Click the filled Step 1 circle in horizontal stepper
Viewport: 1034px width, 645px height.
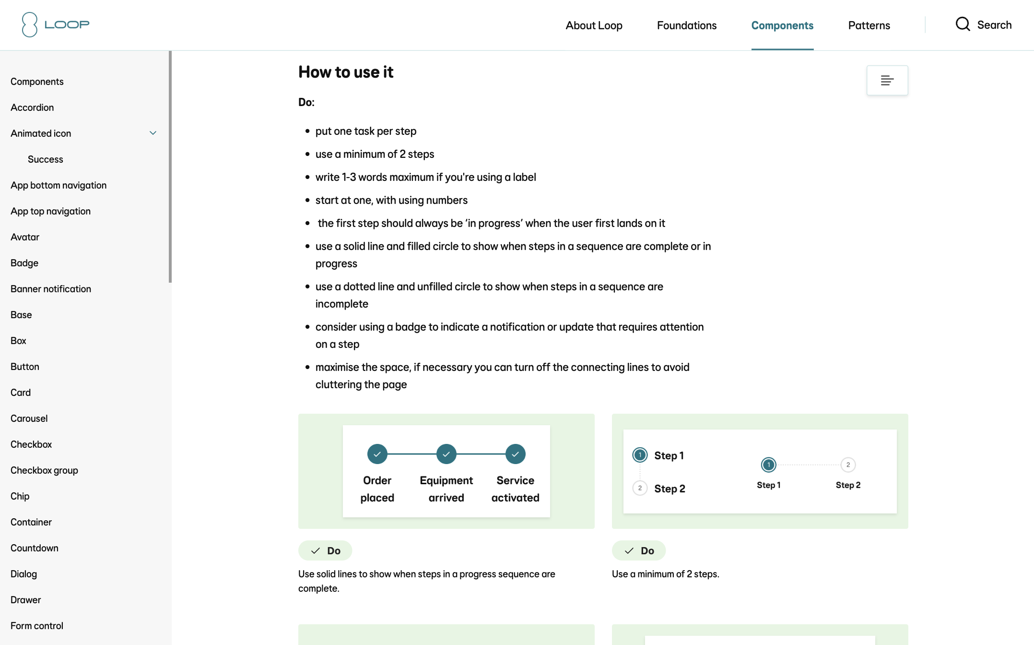pyautogui.click(x=769, y=465)
